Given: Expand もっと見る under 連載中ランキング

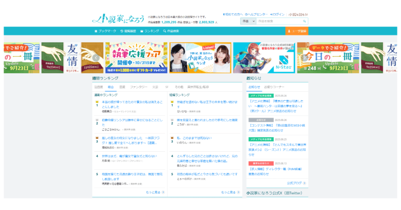Looking at the screenshot, I should click(x=155, y=192).
